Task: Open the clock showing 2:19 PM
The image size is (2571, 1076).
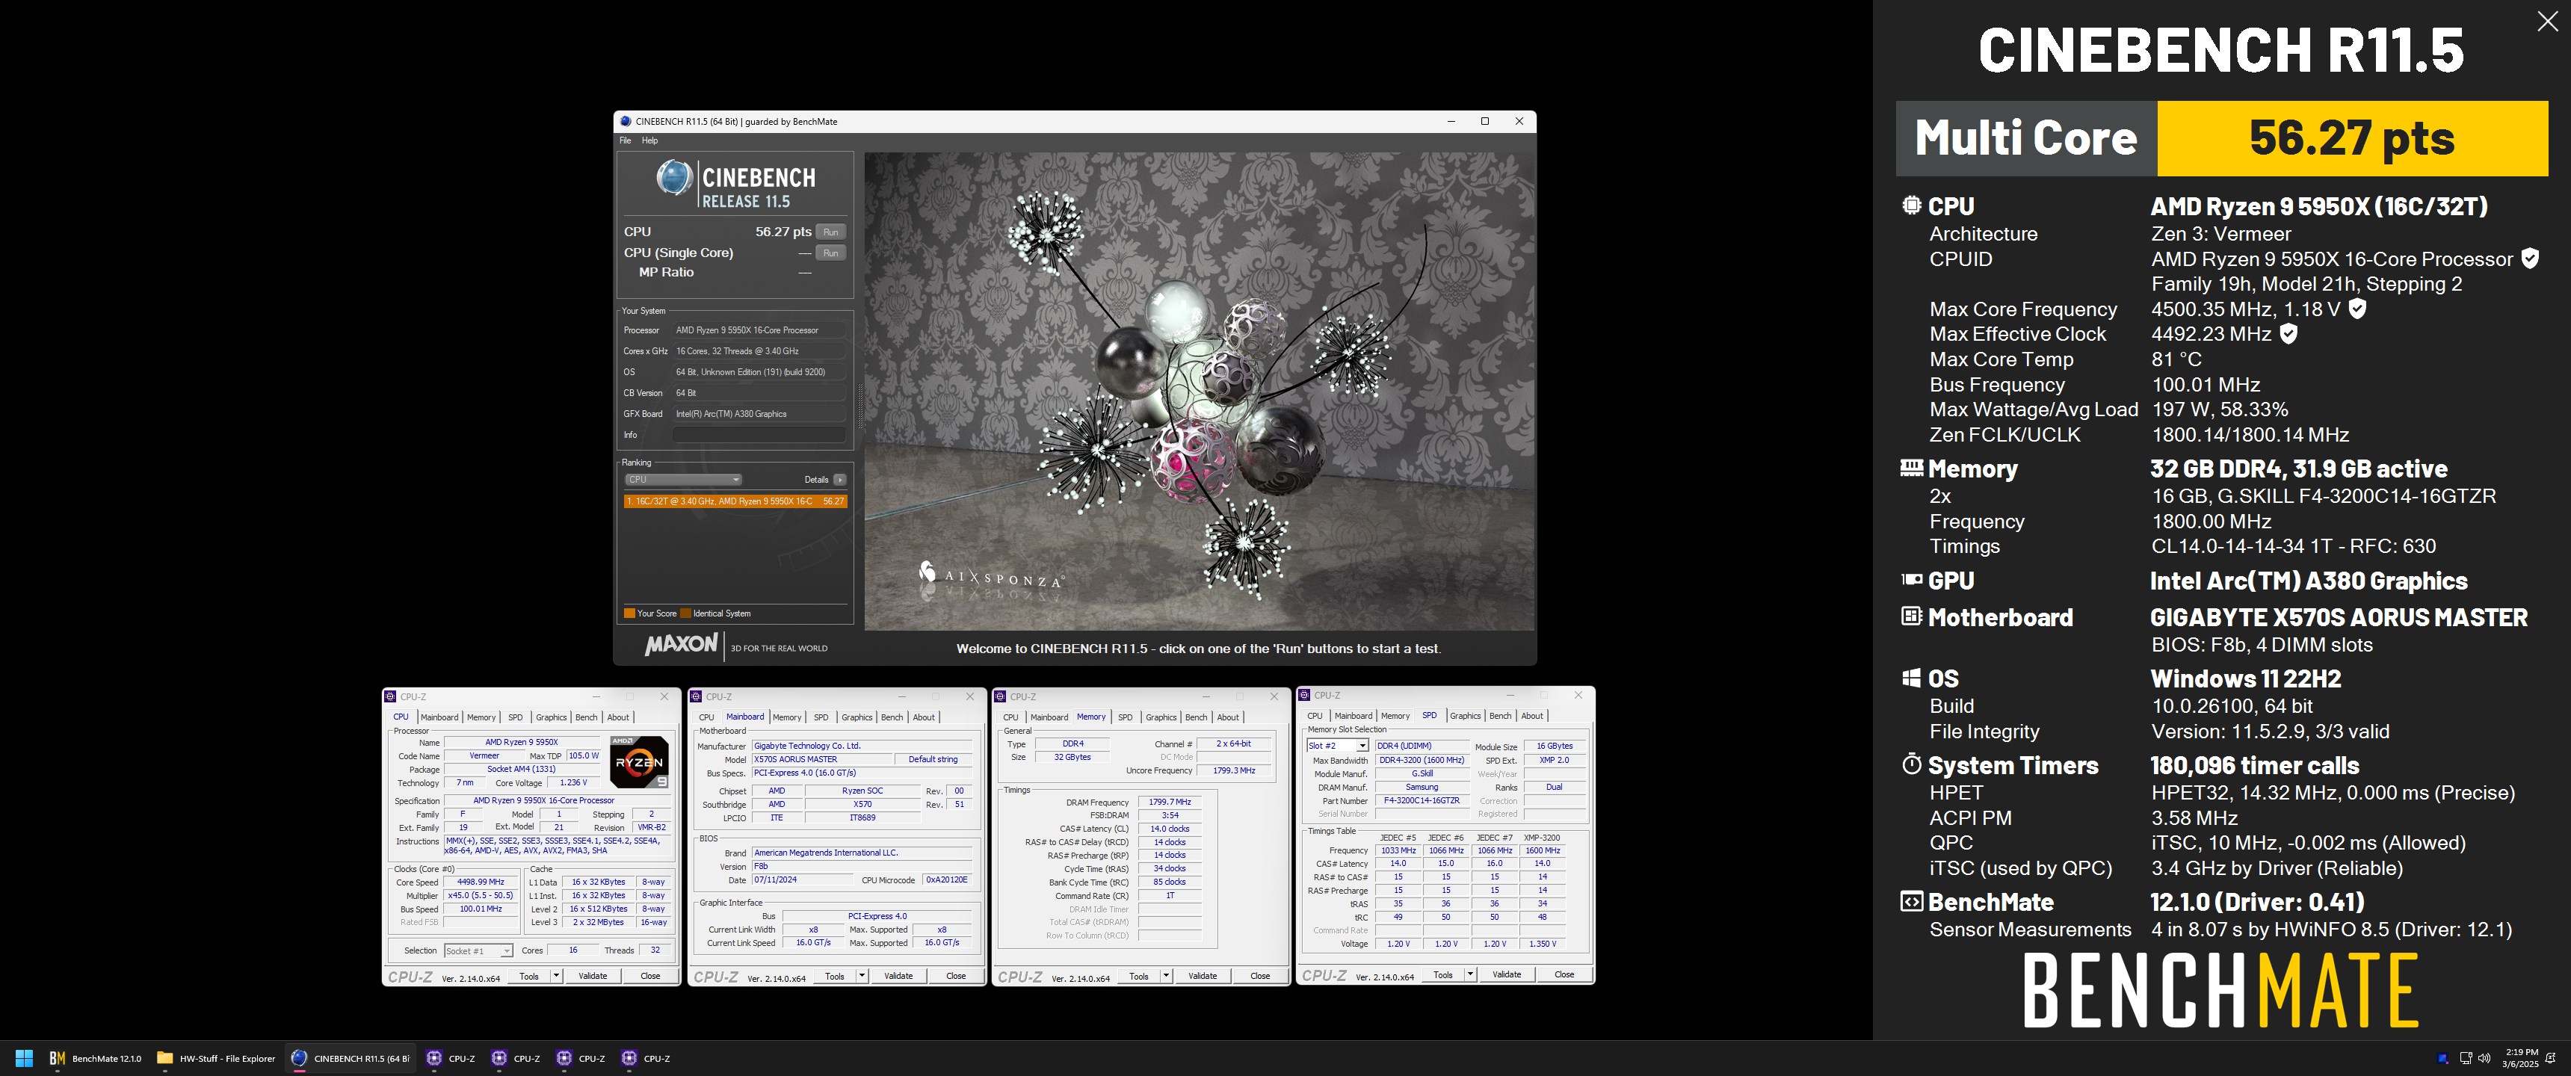Action: (x=2521, y=1058)
